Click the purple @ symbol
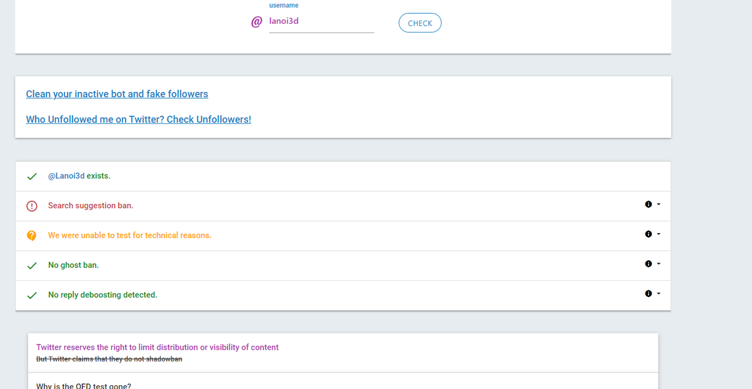The image size is (752, 389). coord(256,22)
